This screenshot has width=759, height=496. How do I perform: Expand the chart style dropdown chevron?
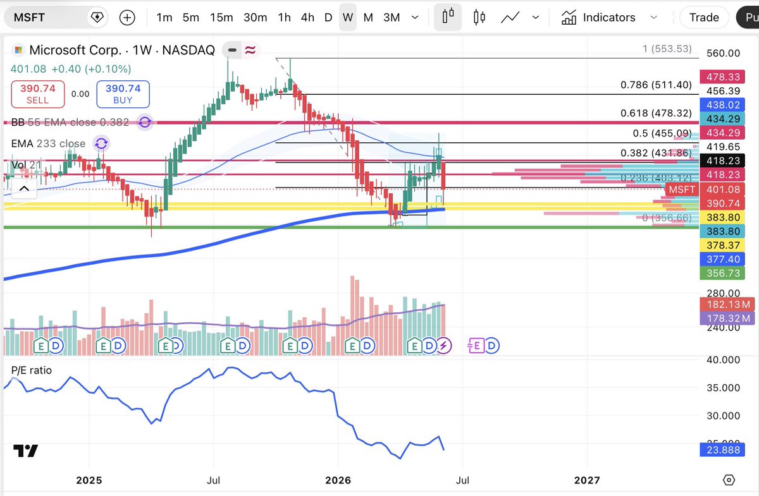tap(537, 17)
